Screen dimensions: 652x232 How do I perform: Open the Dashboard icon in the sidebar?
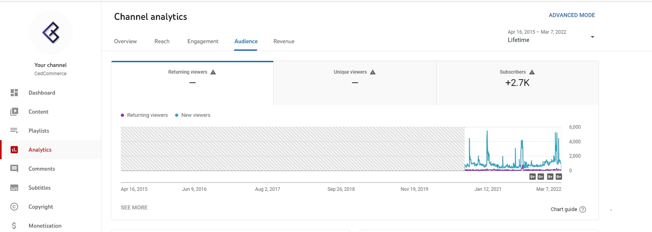point(14,93)
